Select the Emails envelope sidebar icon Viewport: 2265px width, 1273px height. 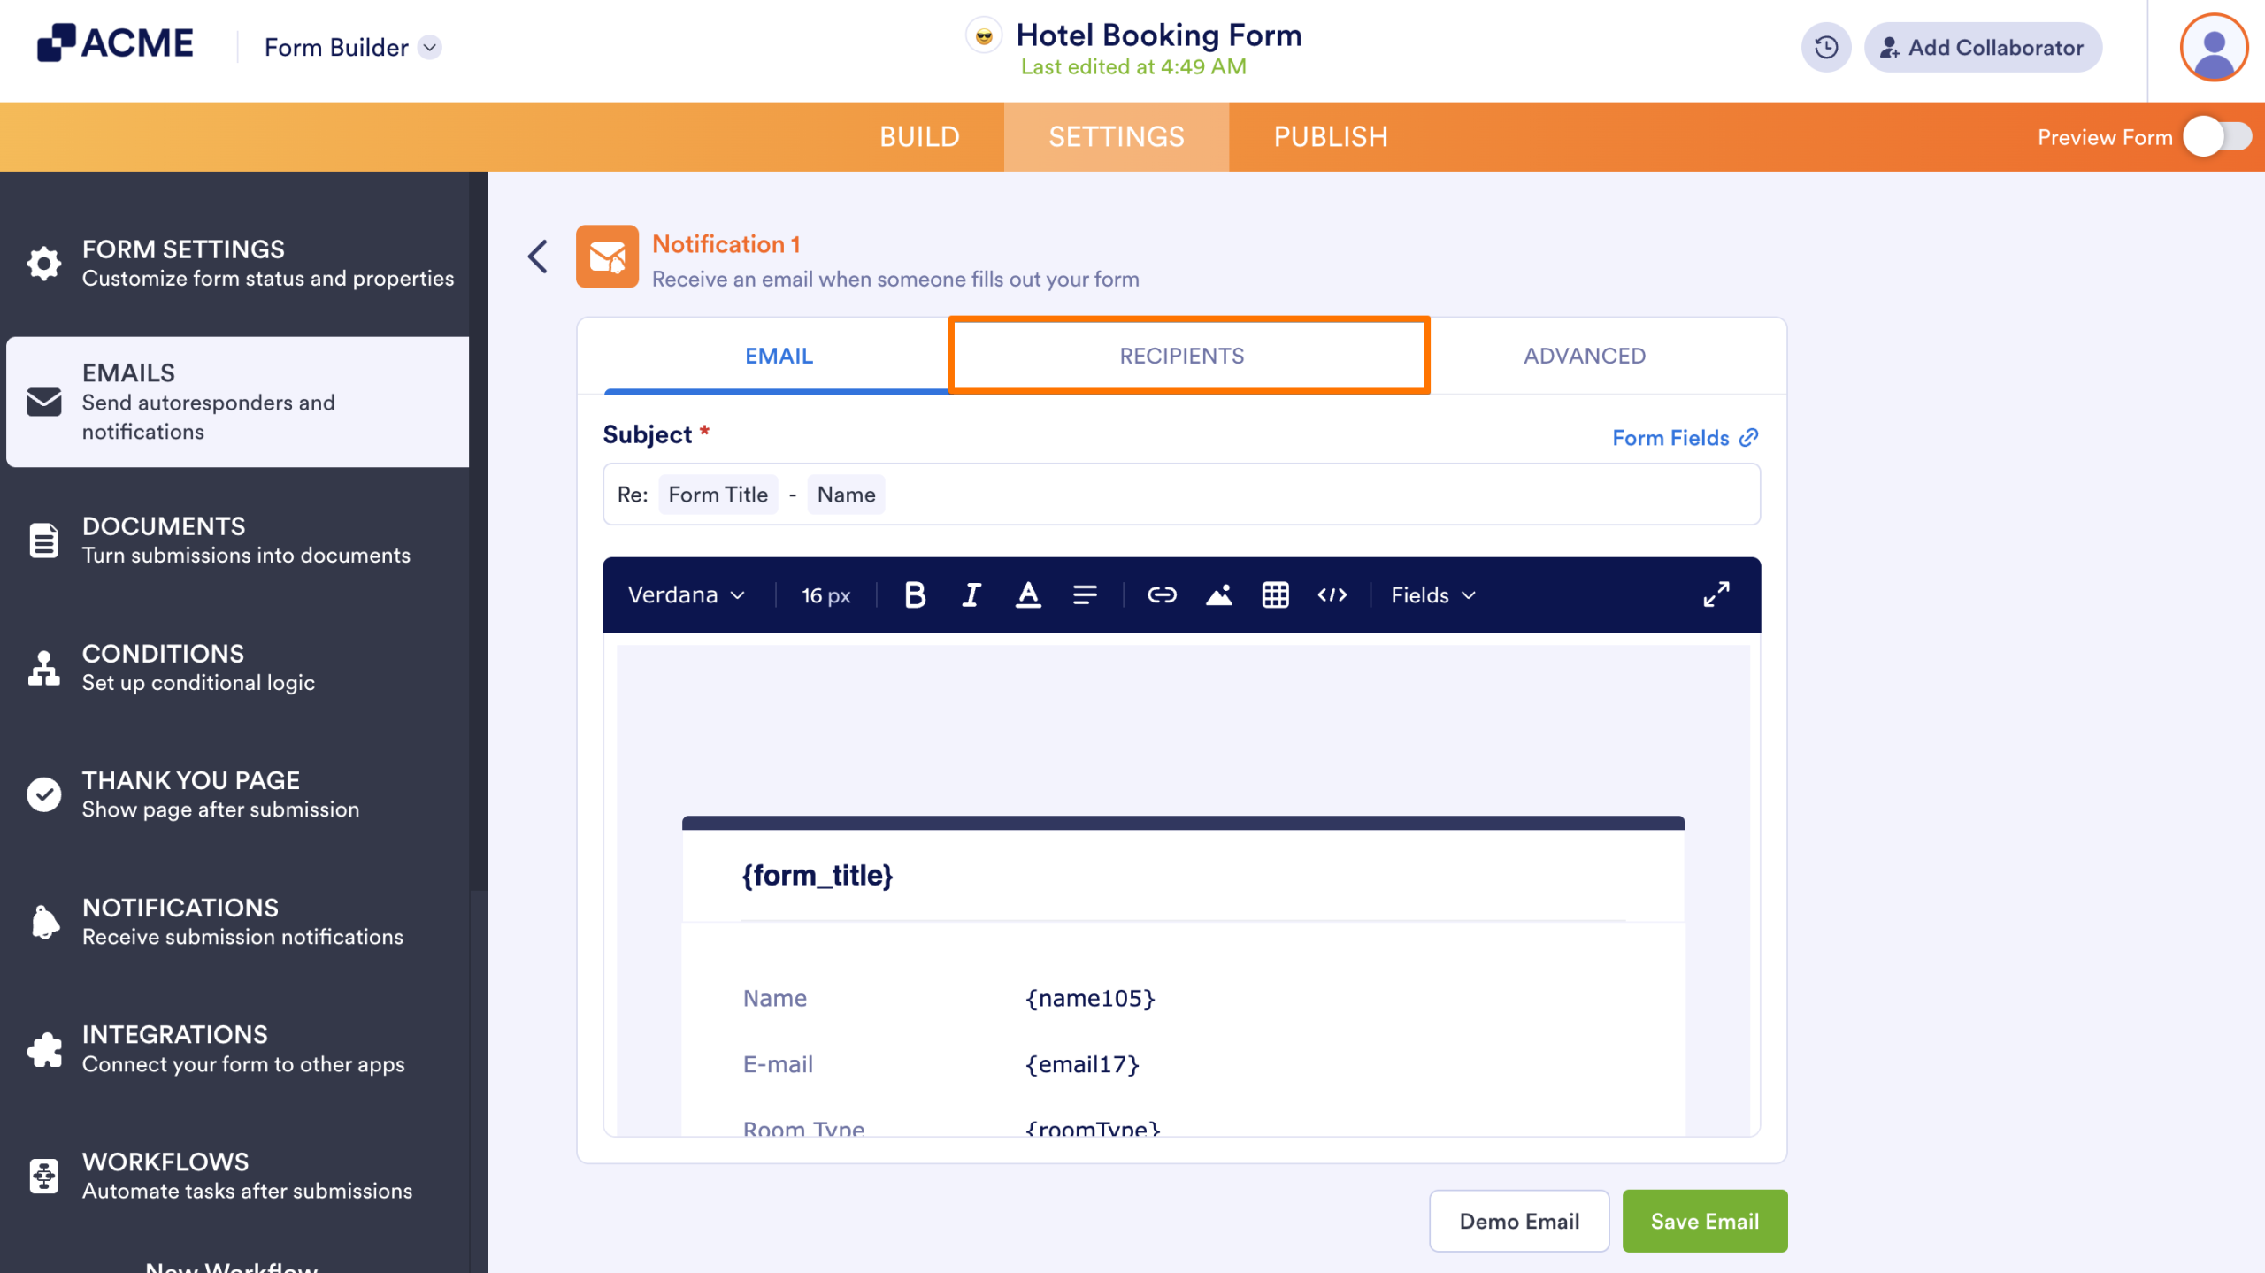pos(43,402)
